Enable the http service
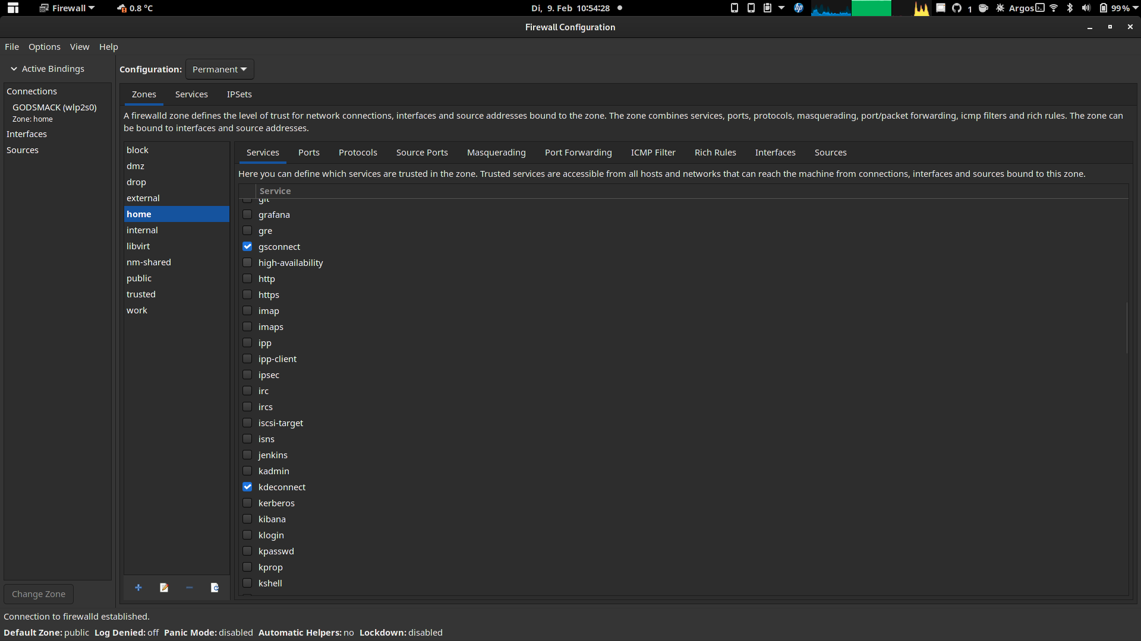Image resolution: width=1141 pixels, height=641 pixels. [247, 278]
